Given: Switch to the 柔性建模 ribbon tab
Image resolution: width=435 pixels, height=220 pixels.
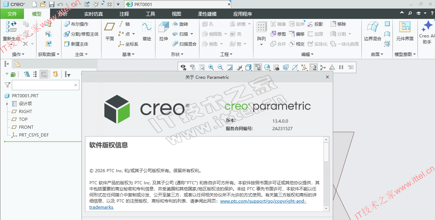Looking at the screenshot, I should click(x=207, y=14).
